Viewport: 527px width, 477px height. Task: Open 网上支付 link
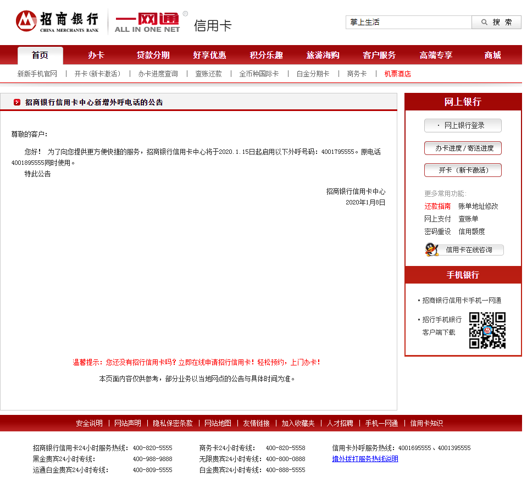pos(437,219)
